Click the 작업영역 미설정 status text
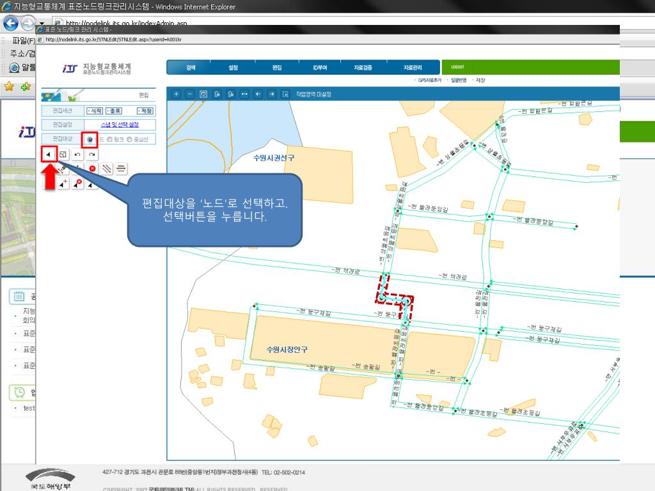 [313, 95]
